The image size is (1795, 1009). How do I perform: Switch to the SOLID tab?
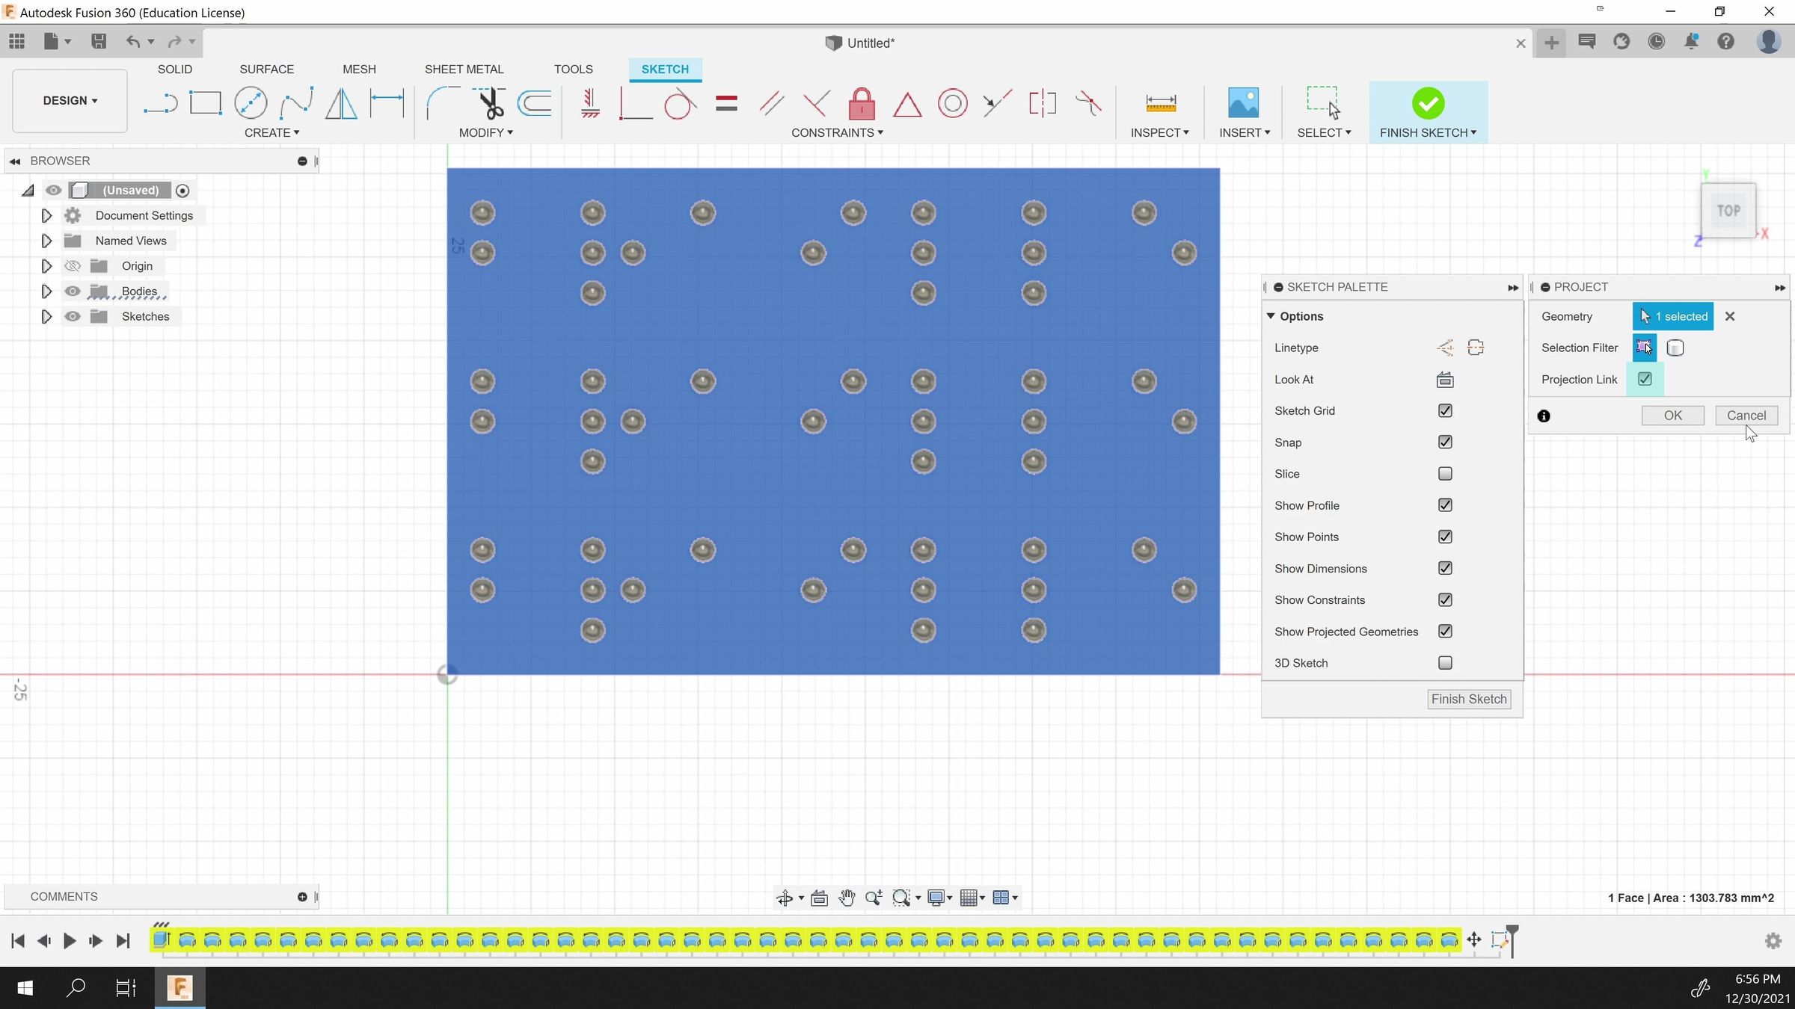(174, 69)
